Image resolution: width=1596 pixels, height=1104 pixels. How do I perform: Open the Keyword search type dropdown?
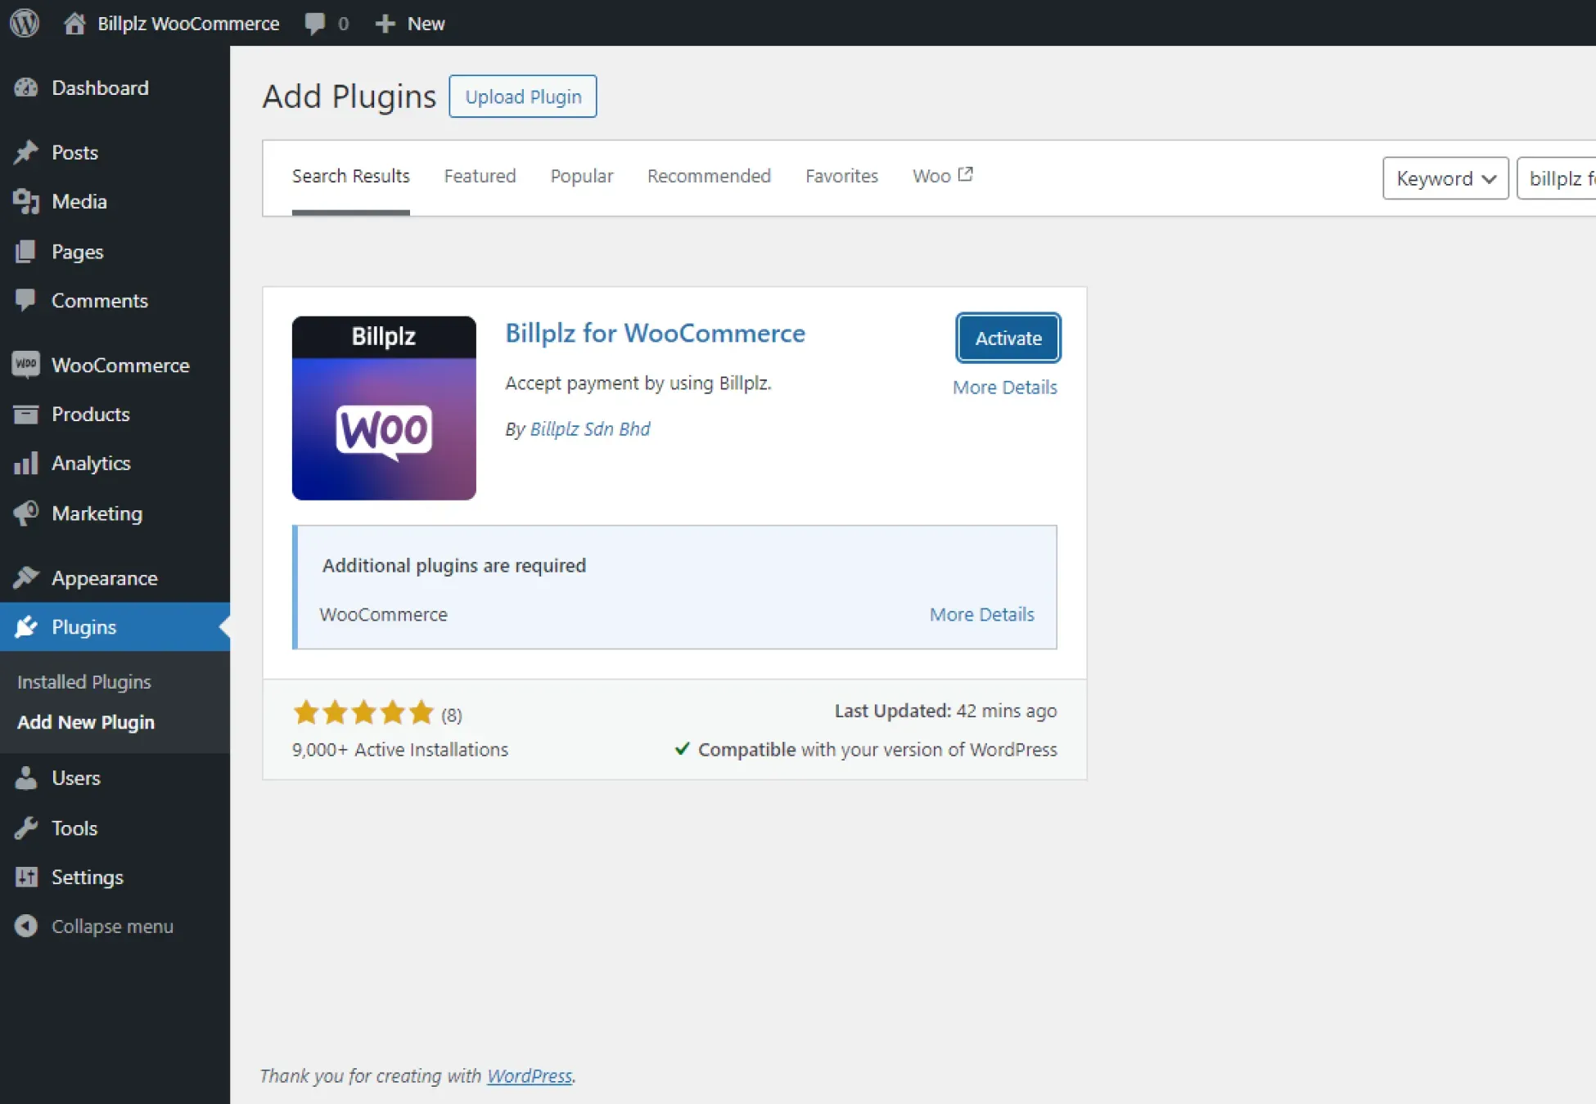tap(1445, 178)
